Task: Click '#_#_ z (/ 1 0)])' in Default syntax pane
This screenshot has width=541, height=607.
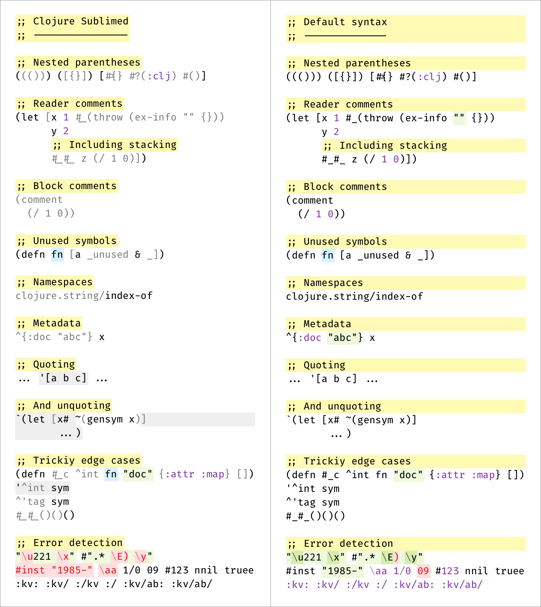Action: (x=370, y=159)
